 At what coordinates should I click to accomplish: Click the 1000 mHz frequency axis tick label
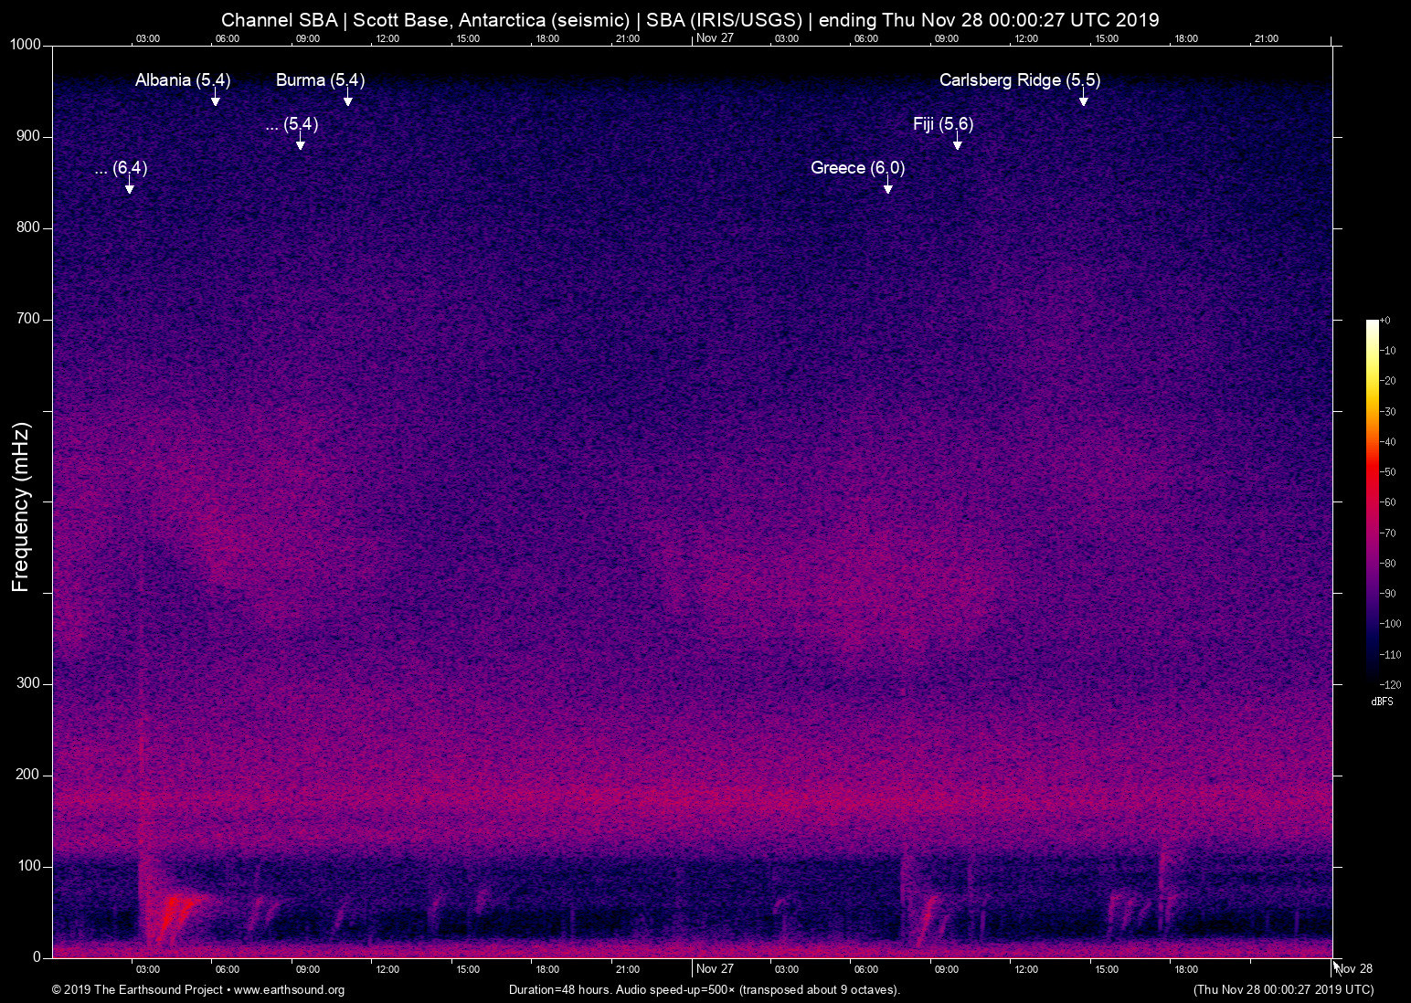point(26,45)
